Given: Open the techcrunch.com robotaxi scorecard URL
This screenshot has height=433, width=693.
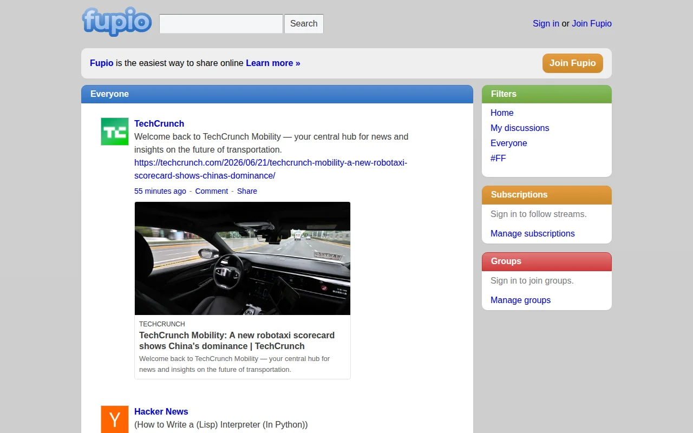Looking at the screenshot, I should click(x=271, y=169).
